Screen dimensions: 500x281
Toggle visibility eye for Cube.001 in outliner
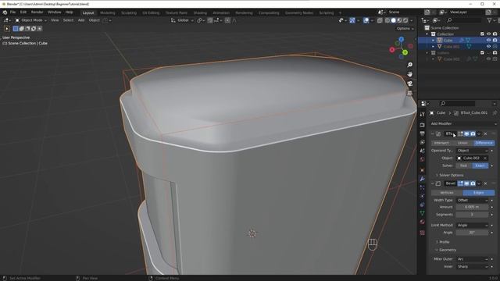coord(488,47)
